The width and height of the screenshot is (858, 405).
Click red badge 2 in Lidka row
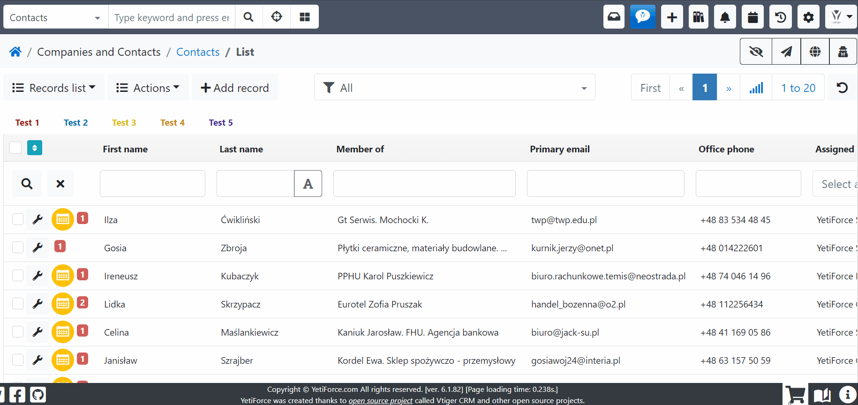point(83,302)
